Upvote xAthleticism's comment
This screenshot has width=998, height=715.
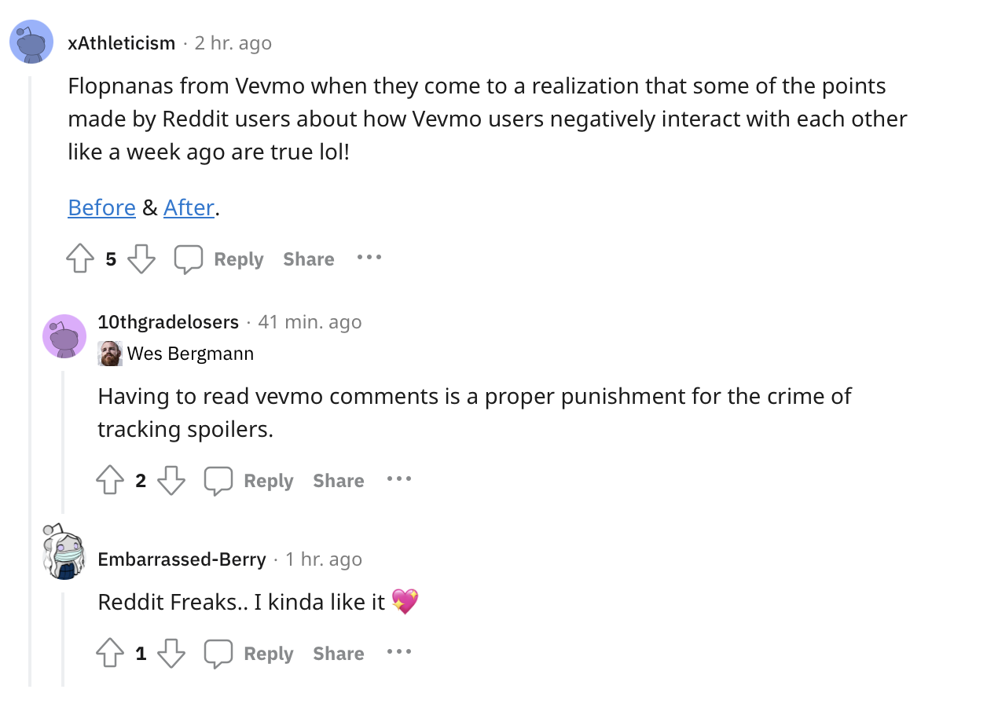(x=80, y=258)
